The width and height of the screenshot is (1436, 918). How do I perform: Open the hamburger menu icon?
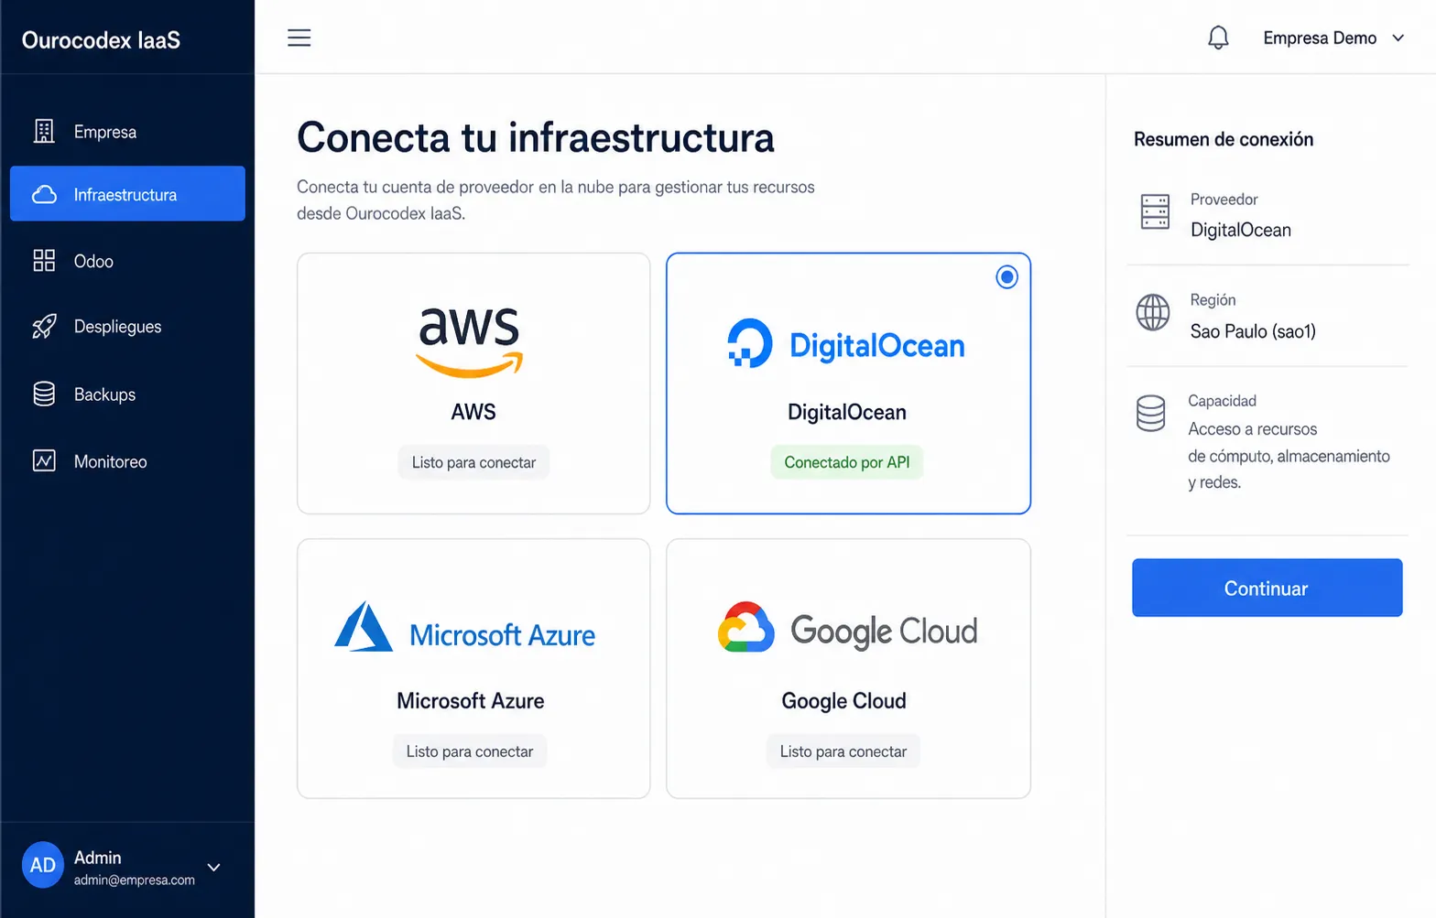(299, 38)
